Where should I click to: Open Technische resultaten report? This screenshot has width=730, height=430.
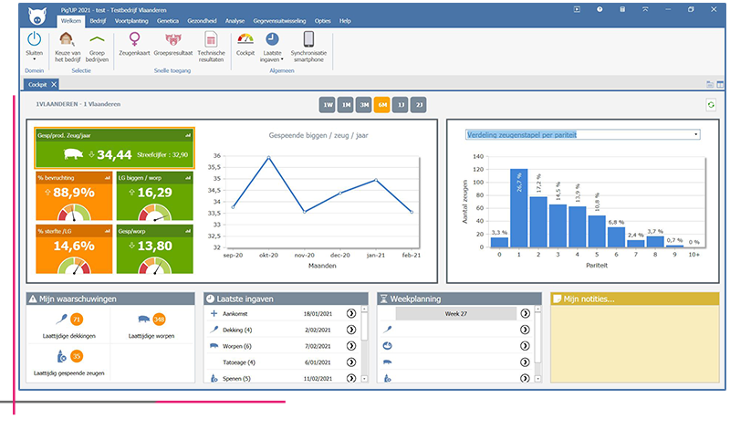pos(211,39)
